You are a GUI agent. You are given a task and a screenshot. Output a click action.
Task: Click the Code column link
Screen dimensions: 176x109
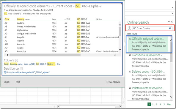(x=6, y=64)
